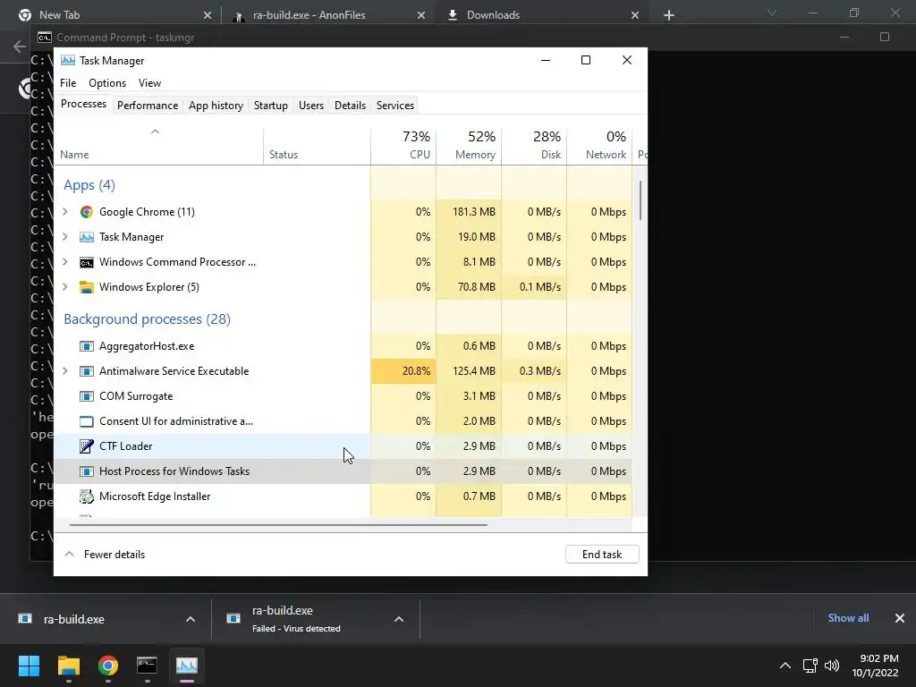Sort processes by Status column header
Screen dimensions: 916x687
coord(318,146)
